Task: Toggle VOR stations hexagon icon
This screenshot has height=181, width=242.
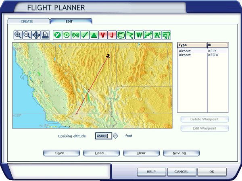Action: coord(67,35)
